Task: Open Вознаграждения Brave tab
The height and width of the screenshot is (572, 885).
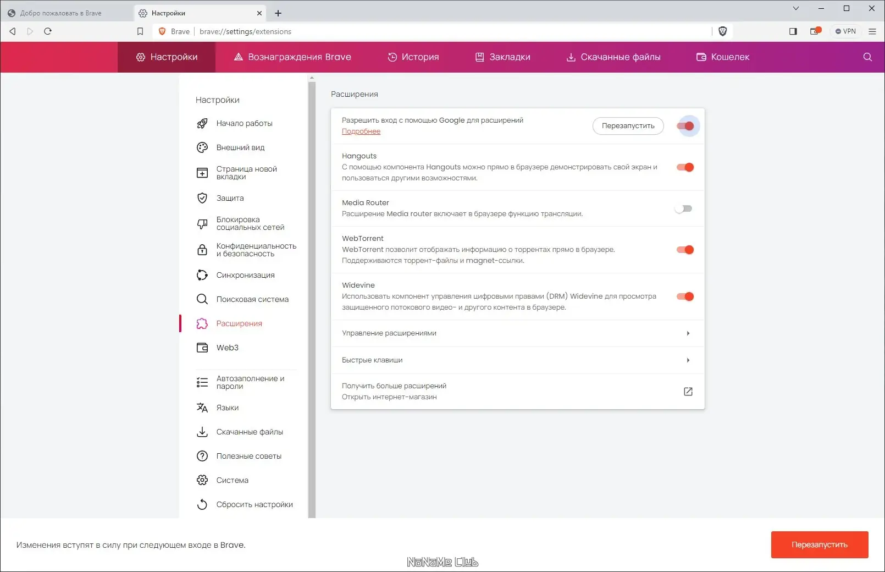Action: (292, 57)
